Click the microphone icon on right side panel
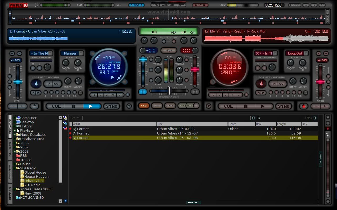The height and width of the screenshot is (210, 337). click(x=328, y=135)
